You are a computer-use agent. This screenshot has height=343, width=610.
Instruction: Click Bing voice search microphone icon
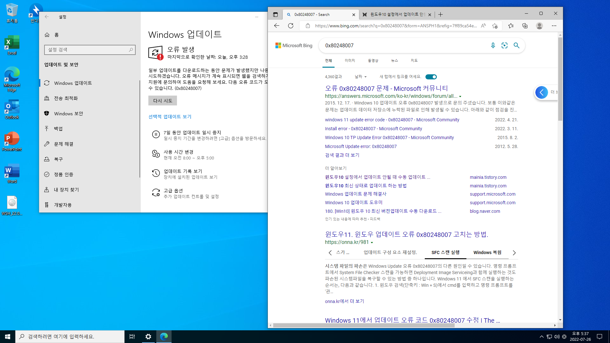click(493, 45)
